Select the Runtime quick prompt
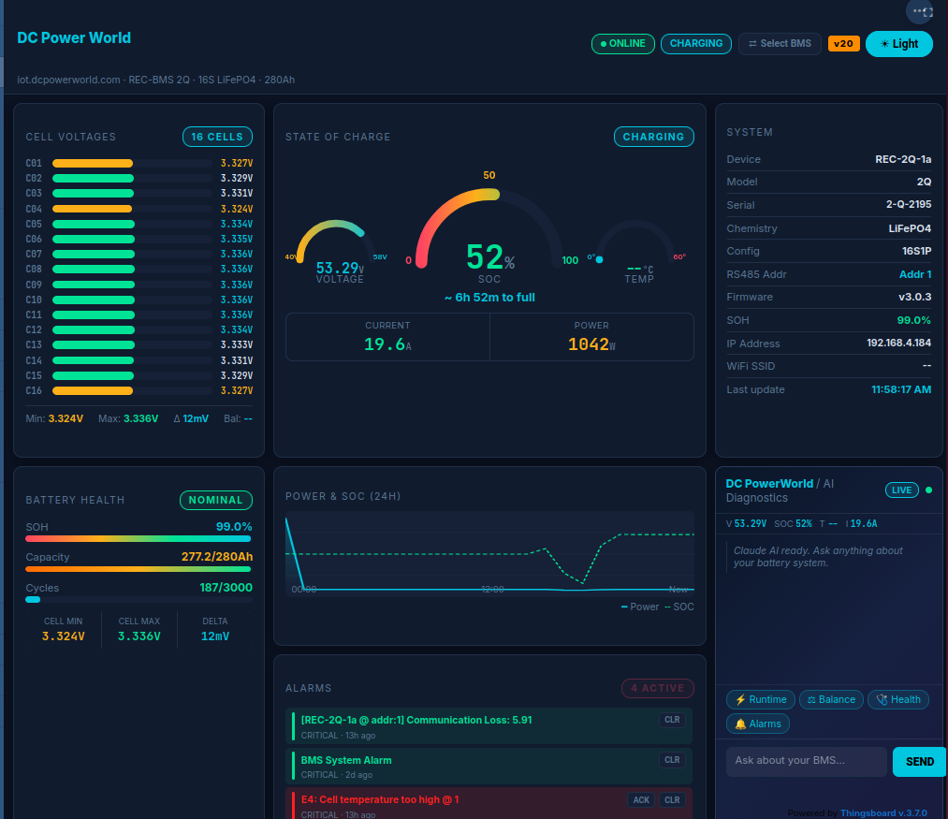Image resolution: width=948 pixels, height=819 pixels. click(x=761, y=700)
